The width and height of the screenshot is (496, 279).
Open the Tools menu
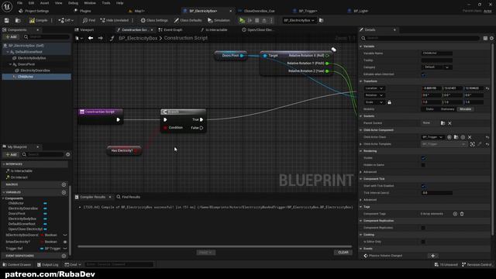106,3
